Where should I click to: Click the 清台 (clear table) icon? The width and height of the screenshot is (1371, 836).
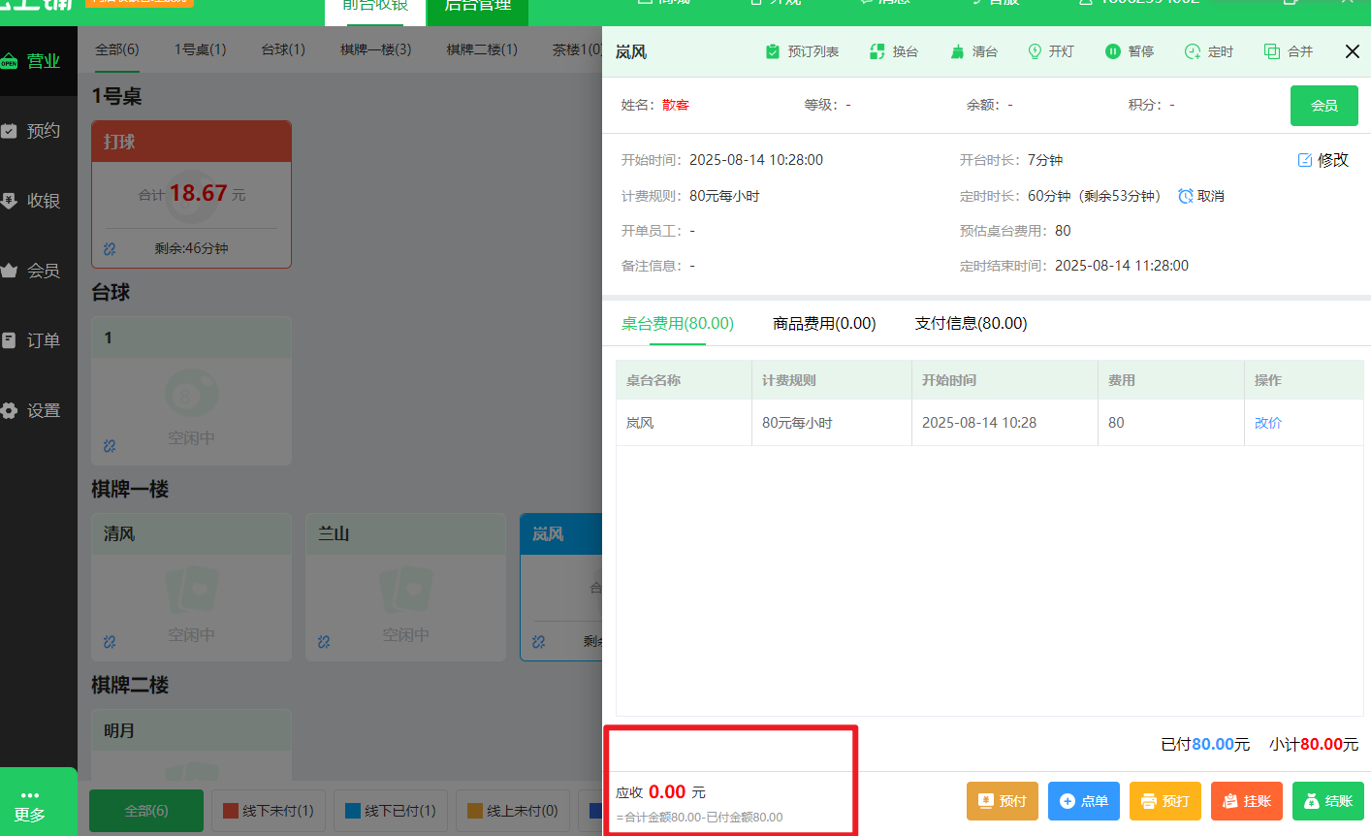pos(973,51)
